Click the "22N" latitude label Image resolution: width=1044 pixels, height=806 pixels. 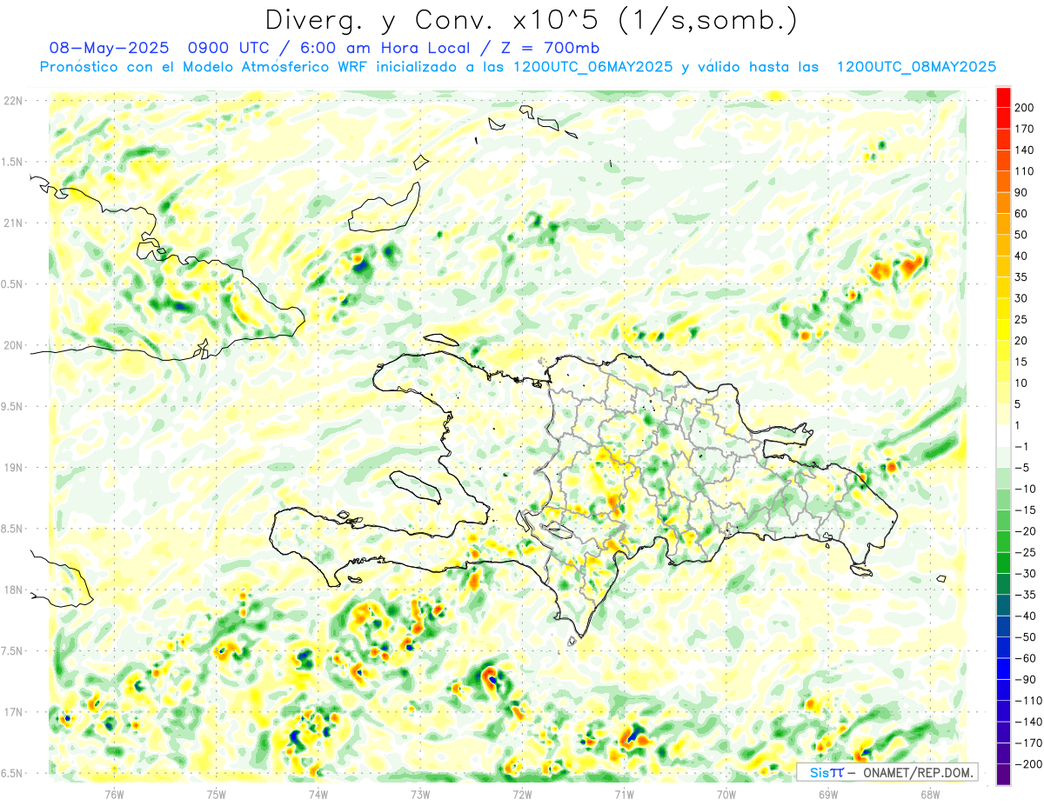(13, 101)
